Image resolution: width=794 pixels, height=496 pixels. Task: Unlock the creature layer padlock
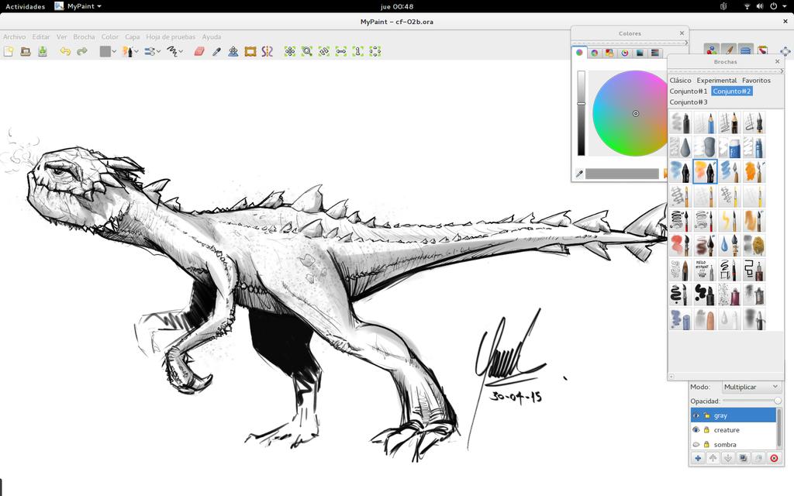coord(706,429)
